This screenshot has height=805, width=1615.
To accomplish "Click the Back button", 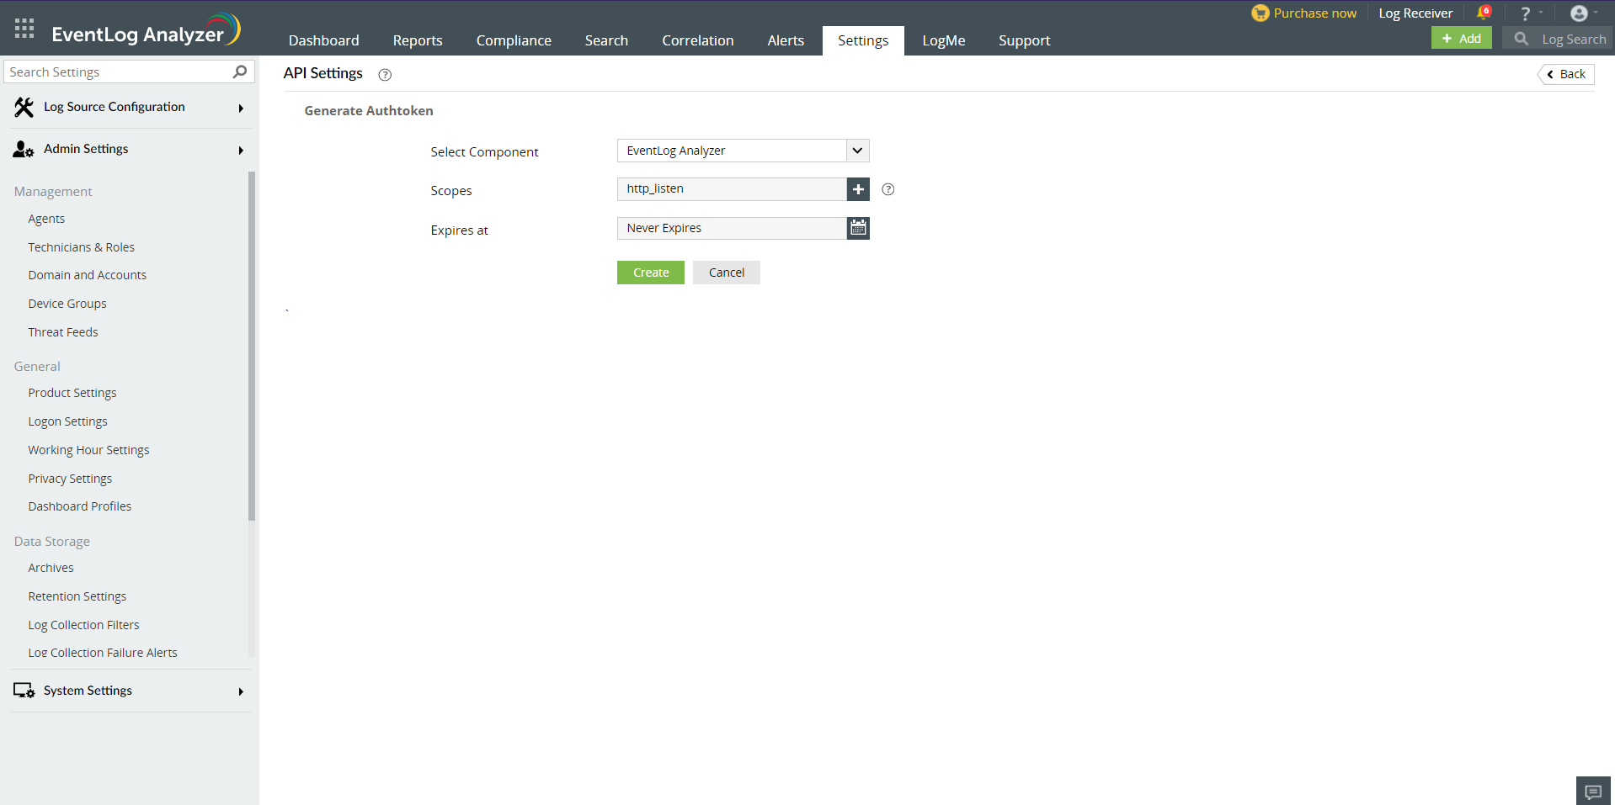I will click(1566, 74).
